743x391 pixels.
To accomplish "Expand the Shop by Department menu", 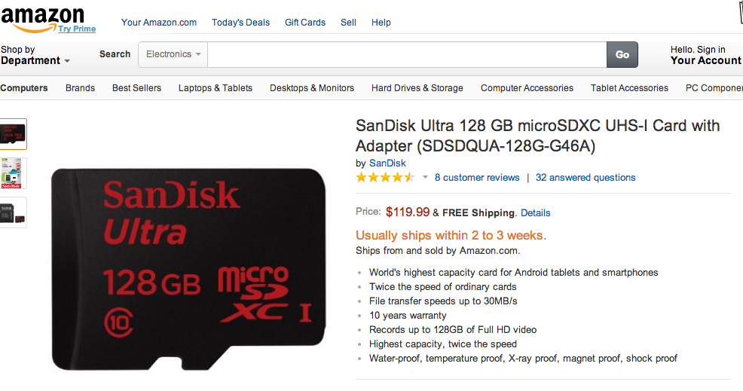I will click(x=35, y=56).
